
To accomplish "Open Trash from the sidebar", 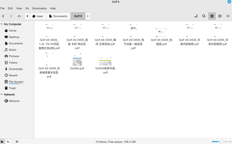I will click(x=12, y=88).
